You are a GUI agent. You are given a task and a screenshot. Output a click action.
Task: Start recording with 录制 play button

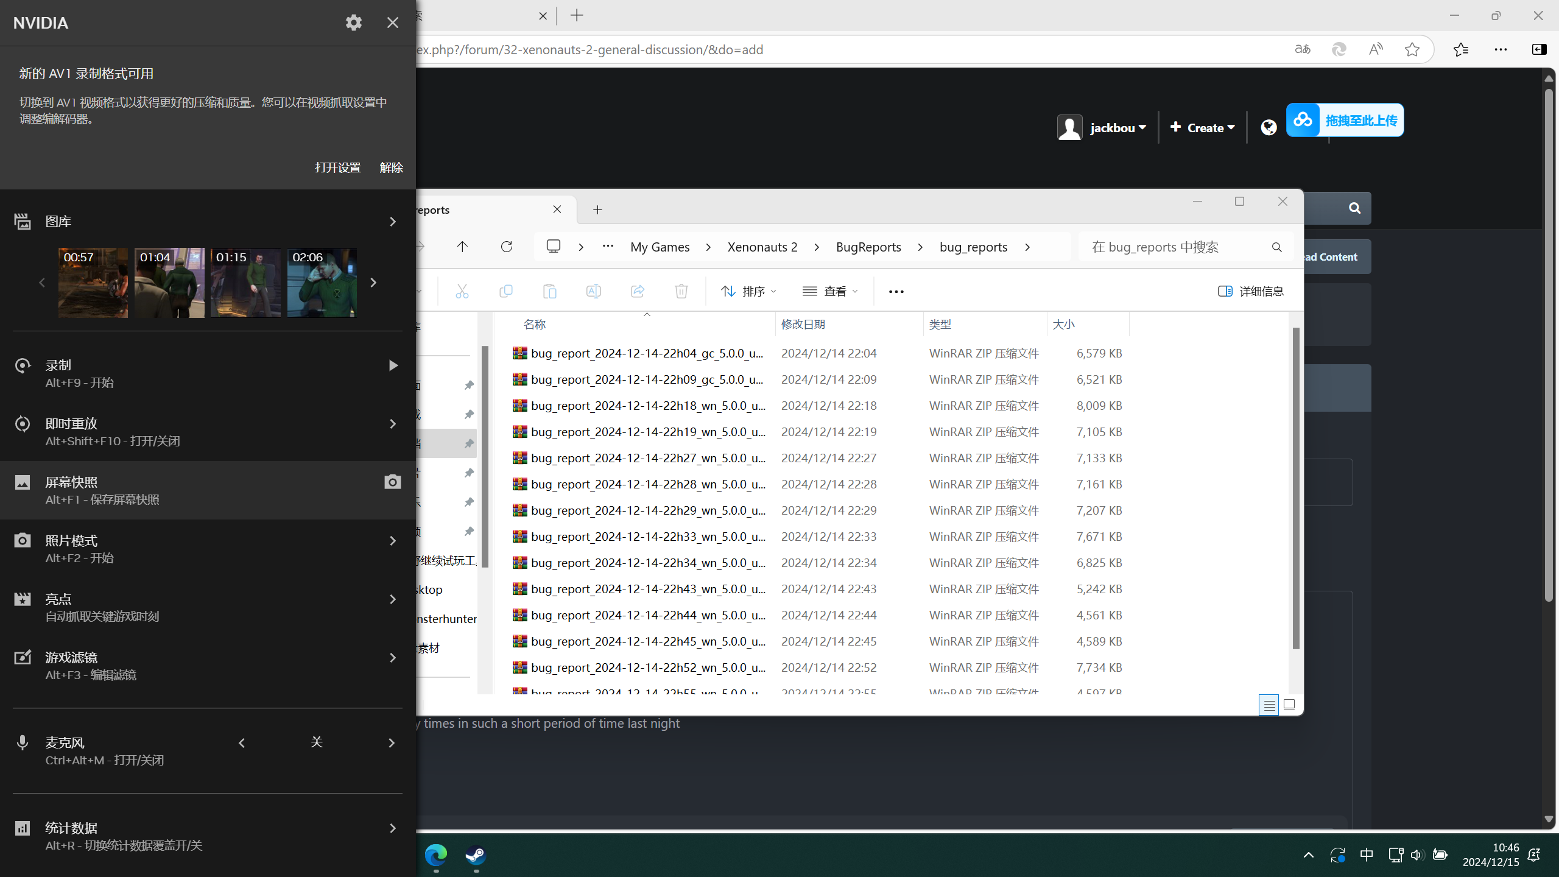tap(393, 365)
